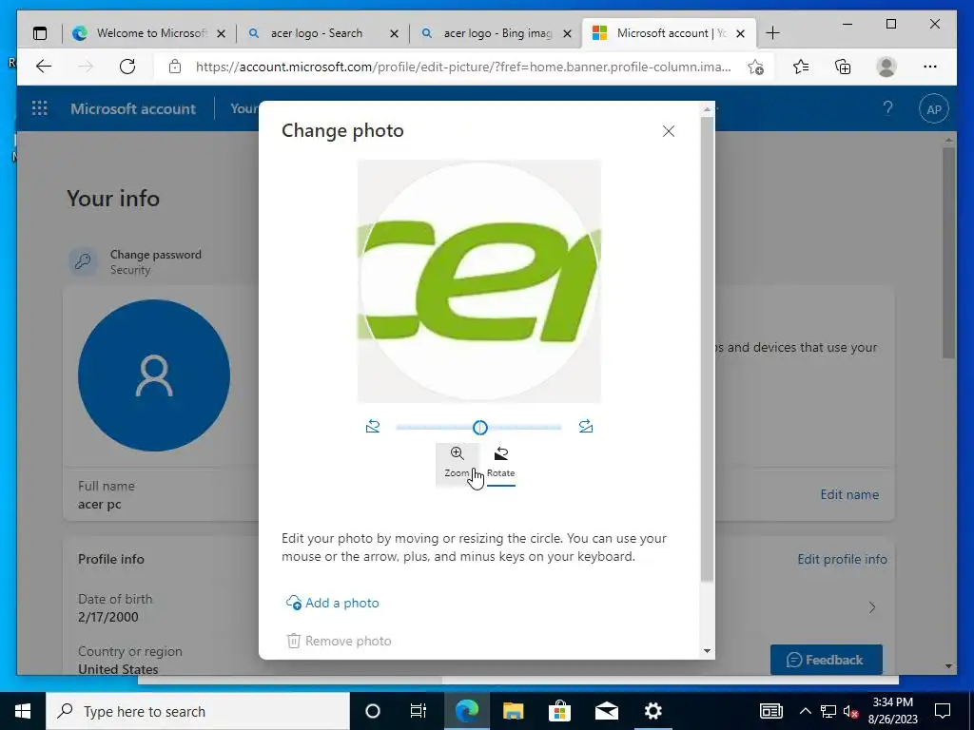Click the Feedback button
Screen dimensions: 974x730
[827, 660]
